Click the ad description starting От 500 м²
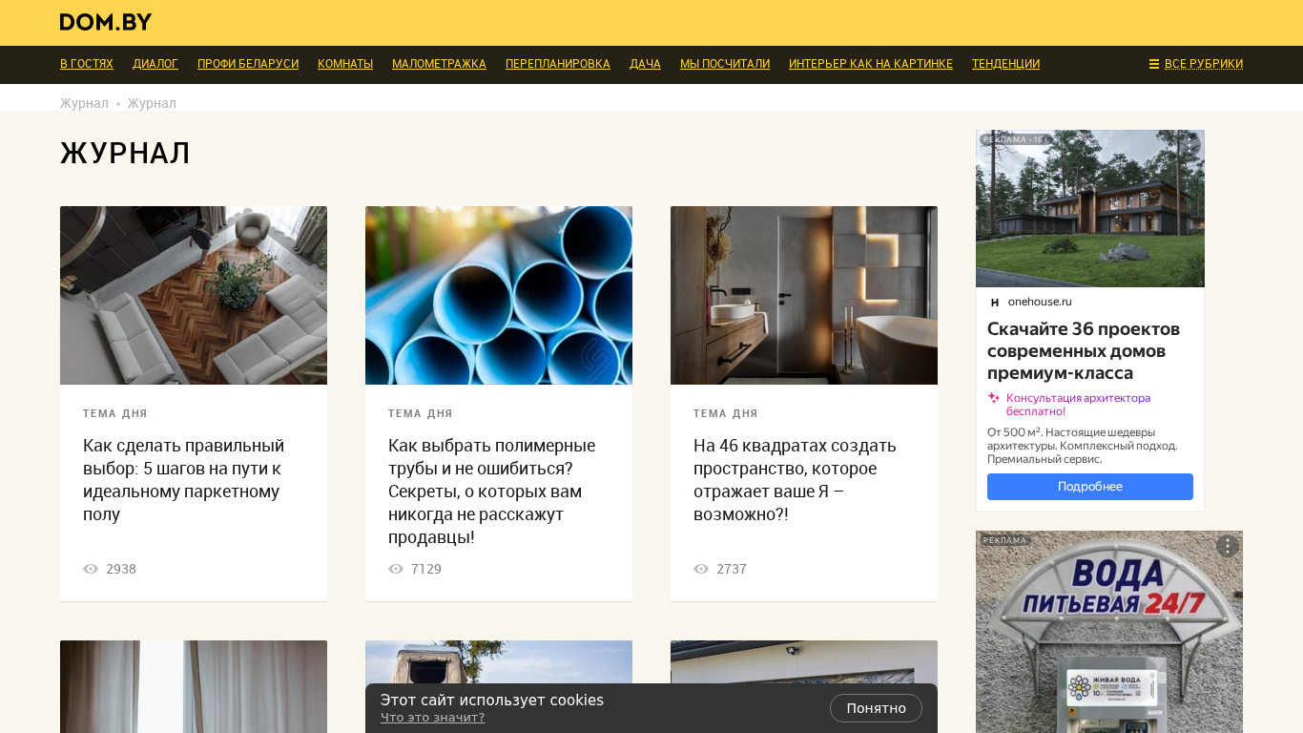The height and width of the screenshot is (733, 1303). (1083, 446)
